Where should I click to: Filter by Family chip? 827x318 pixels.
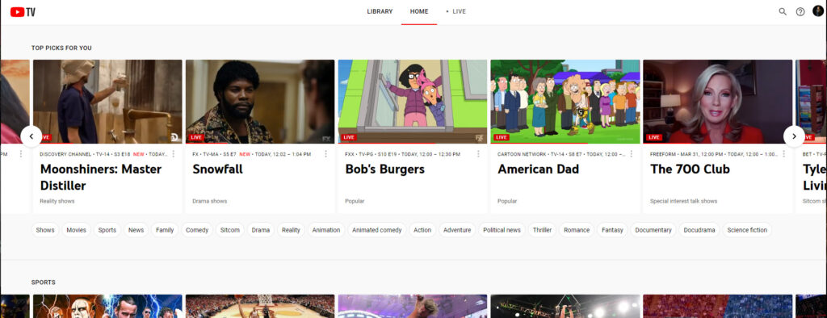coord(165,230)
